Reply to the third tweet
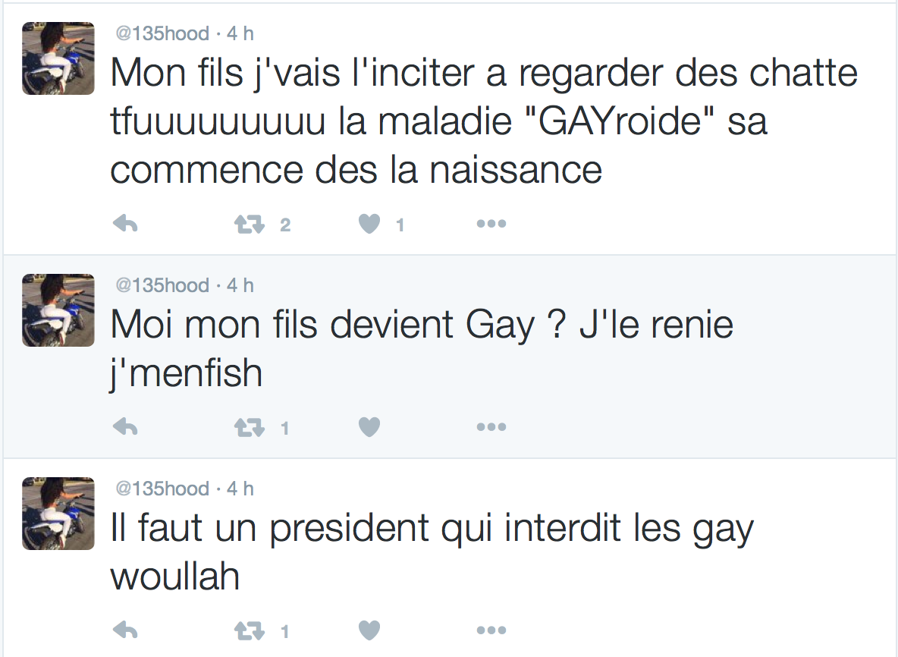 click(124, 630)
